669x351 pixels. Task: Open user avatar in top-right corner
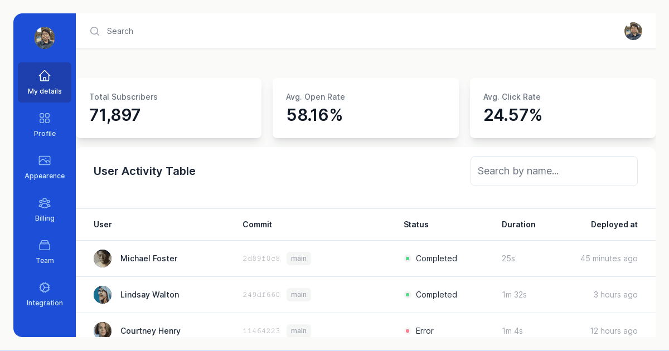pos(633,31)
